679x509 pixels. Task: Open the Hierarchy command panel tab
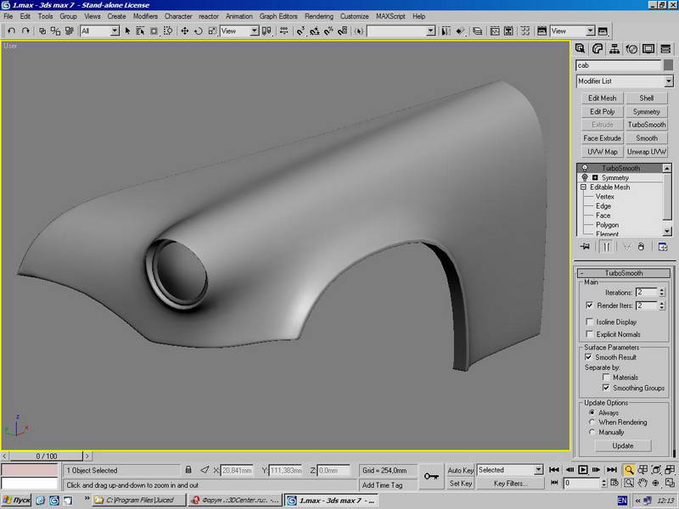tap(614, 49)
